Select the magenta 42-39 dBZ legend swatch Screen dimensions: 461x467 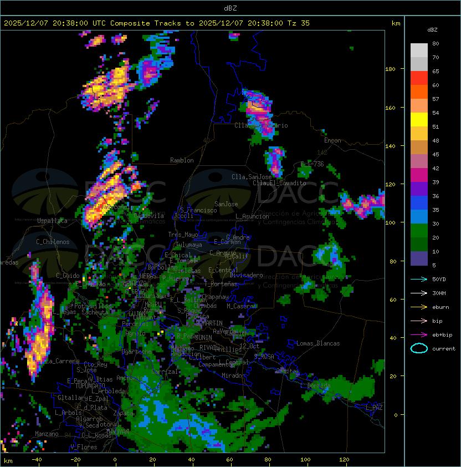419,175
